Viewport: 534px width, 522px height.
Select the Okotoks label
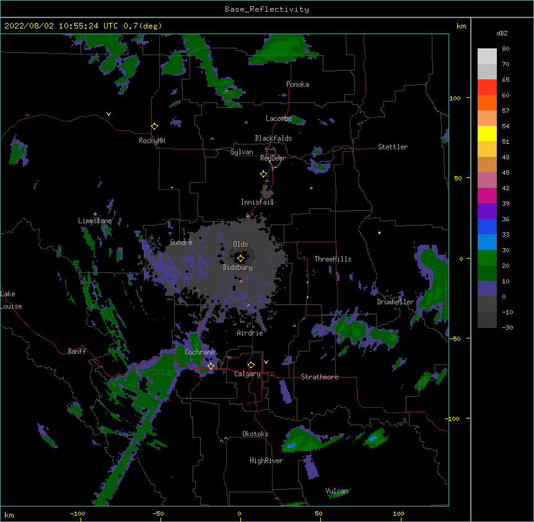(x=255, y=434)
